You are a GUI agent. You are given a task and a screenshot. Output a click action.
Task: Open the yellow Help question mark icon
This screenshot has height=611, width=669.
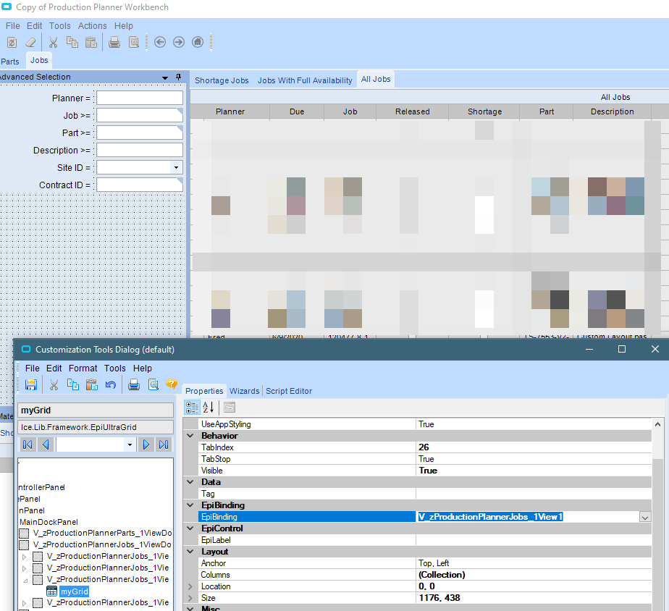pyautogui.click(x=172, y=385)
